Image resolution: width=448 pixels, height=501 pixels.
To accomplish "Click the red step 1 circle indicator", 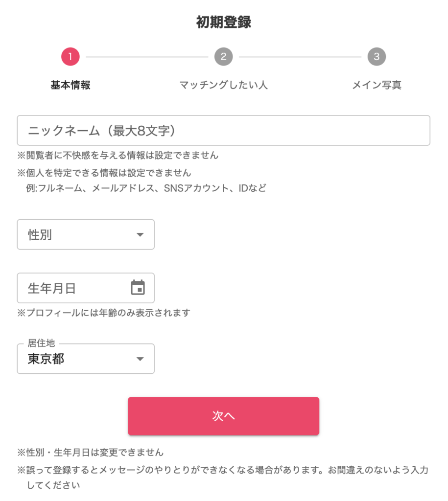I will (70, 56).
